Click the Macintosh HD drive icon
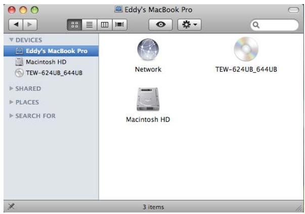305x214 pixels. coord(148,99)
